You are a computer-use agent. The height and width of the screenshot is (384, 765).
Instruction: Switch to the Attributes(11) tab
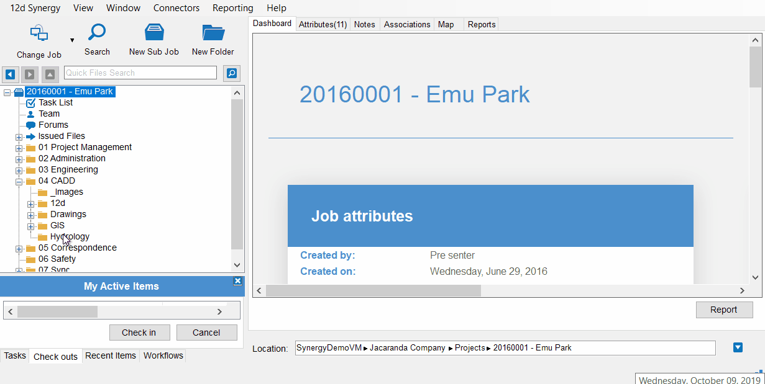[x=323, y=24]
